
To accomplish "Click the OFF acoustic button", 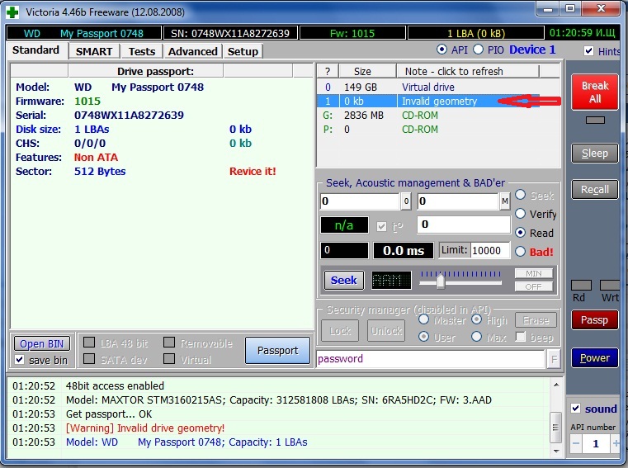I will pos(533,287).
